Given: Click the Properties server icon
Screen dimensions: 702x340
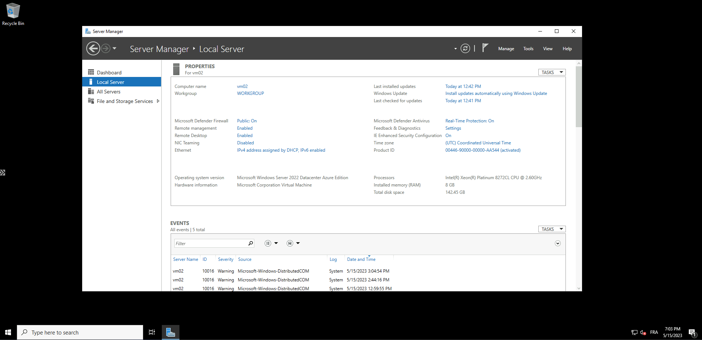Looking at the screenshot, I should [x=176, y=69].
